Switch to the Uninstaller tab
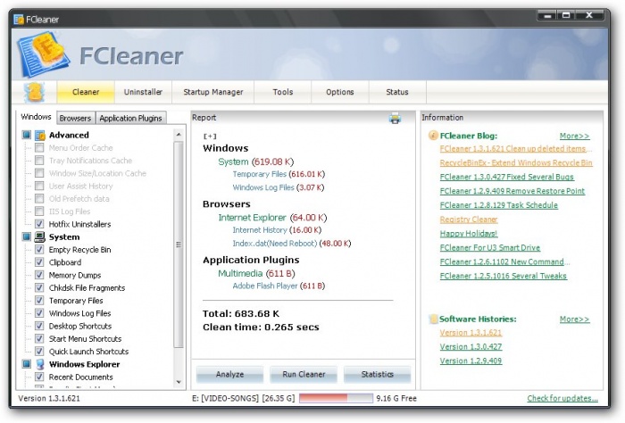 click(x=143, y=92)
